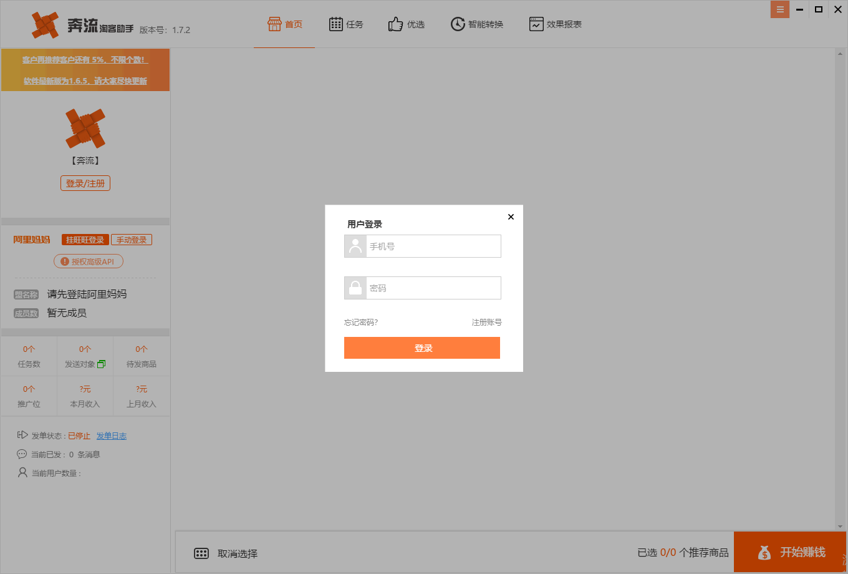Click the 待发商品 counter cell
848x574 pixels.
click(x=142, y=357)
